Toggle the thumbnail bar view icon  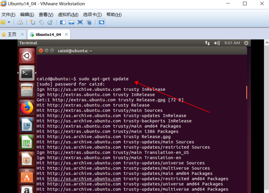click(71, 22)
